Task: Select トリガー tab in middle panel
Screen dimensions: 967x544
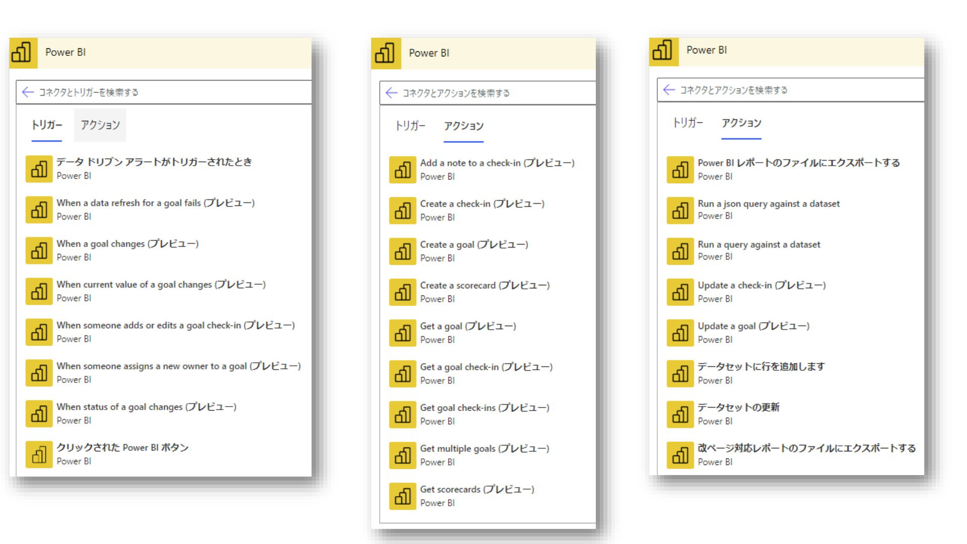Action: [410, 126]
